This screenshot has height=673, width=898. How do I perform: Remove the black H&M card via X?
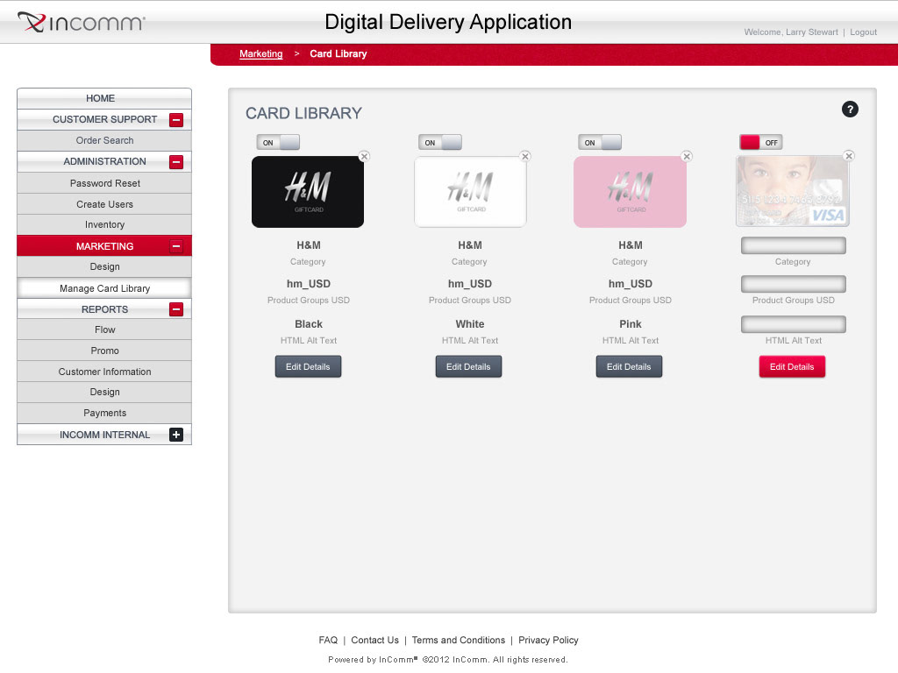[x=364, y=156]
